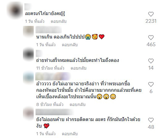Heart the reply with 48 likes

[151, 120]
